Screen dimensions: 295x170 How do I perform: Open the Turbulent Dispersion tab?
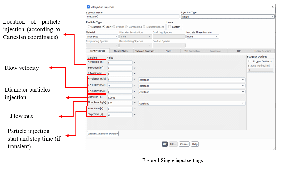tap(144, 51)
